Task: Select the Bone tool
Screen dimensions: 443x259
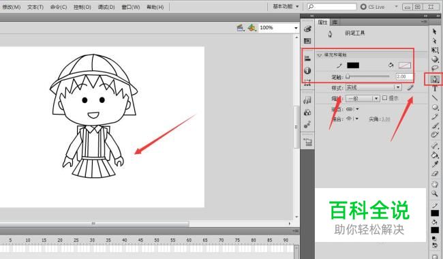Action: (x=435, y=146)
